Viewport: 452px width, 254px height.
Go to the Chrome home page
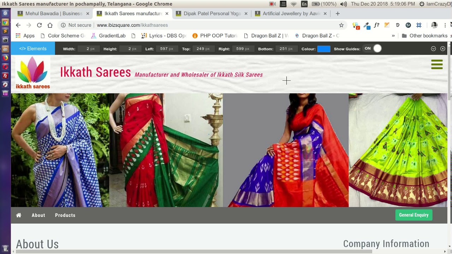50,25
